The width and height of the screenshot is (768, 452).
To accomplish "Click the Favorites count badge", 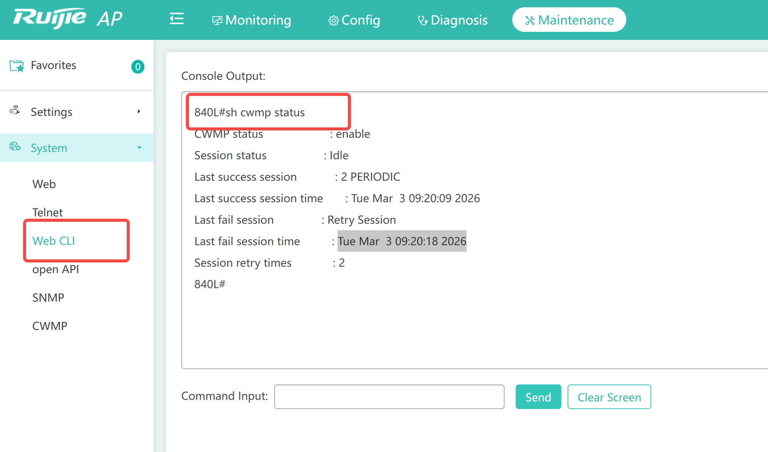I will pos(137,67).
